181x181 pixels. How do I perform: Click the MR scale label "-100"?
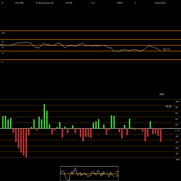click(x=177, y=160)
